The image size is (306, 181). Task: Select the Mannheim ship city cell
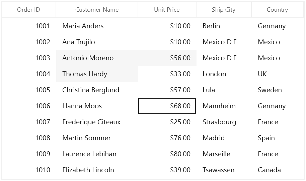click(x=224, y=106)
